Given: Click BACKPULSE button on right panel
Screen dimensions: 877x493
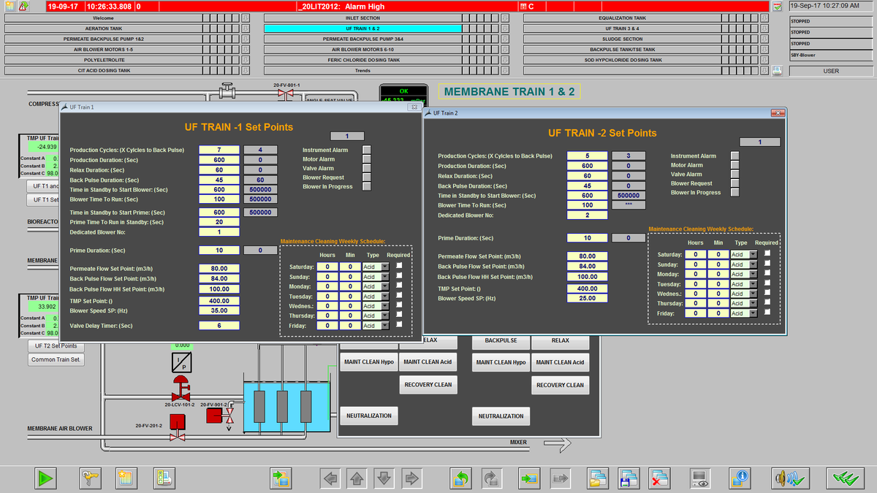Looking at the screenshot, I should coord(501,340).
